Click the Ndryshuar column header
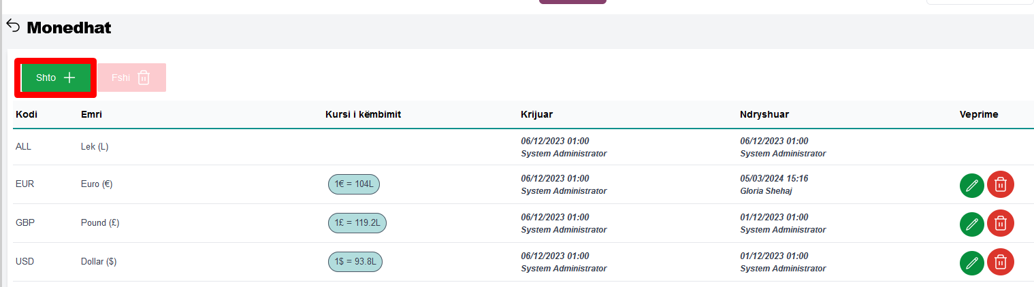1034x287 pixels. (x=764, y=114)
